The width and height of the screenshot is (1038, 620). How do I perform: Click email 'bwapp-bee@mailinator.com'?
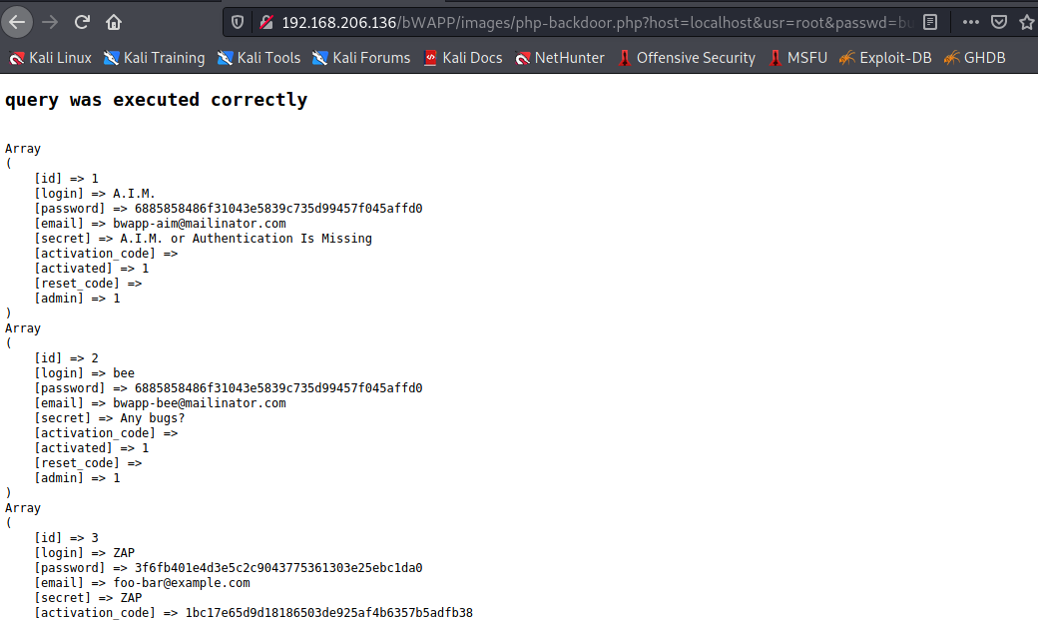(x=200, y=403)
